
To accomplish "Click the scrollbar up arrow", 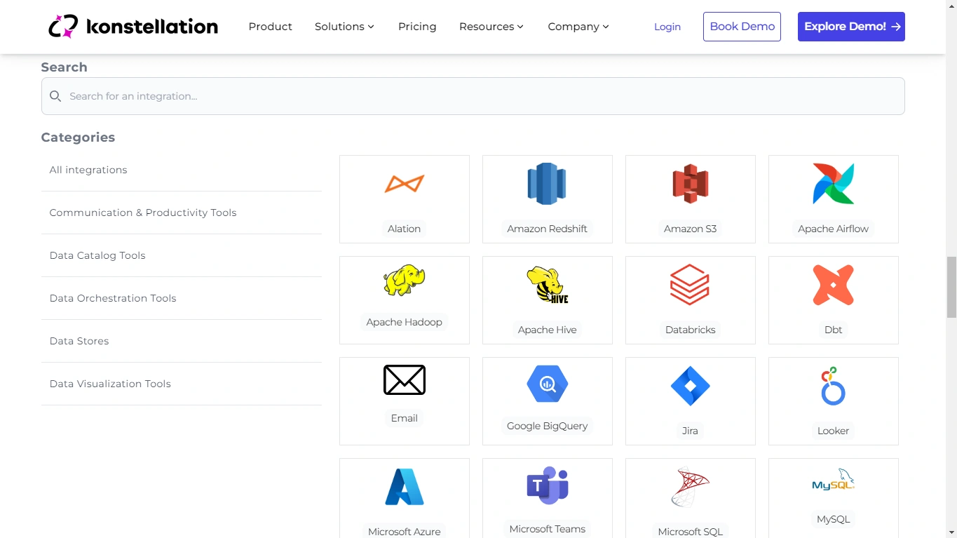I will point(951,6).
